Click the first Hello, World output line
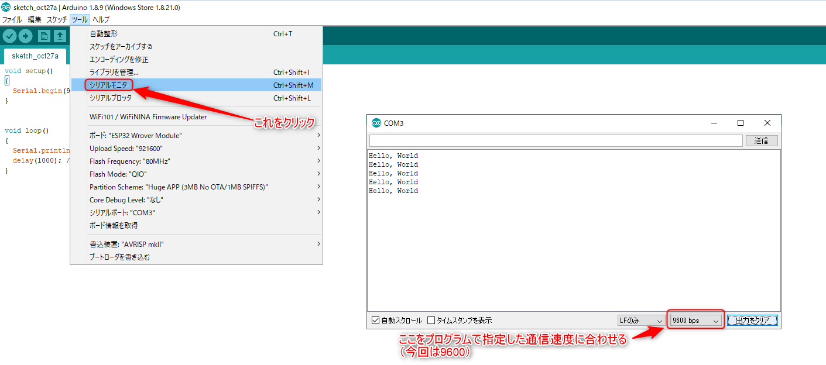 tap(393, 156)
